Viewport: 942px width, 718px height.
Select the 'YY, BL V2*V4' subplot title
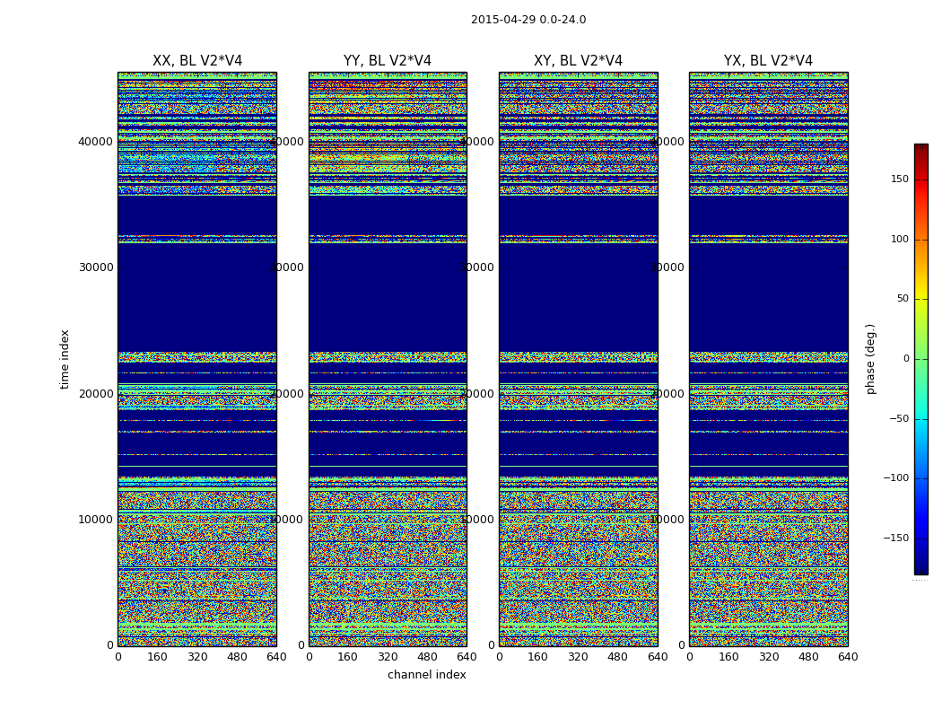point(388,61)
